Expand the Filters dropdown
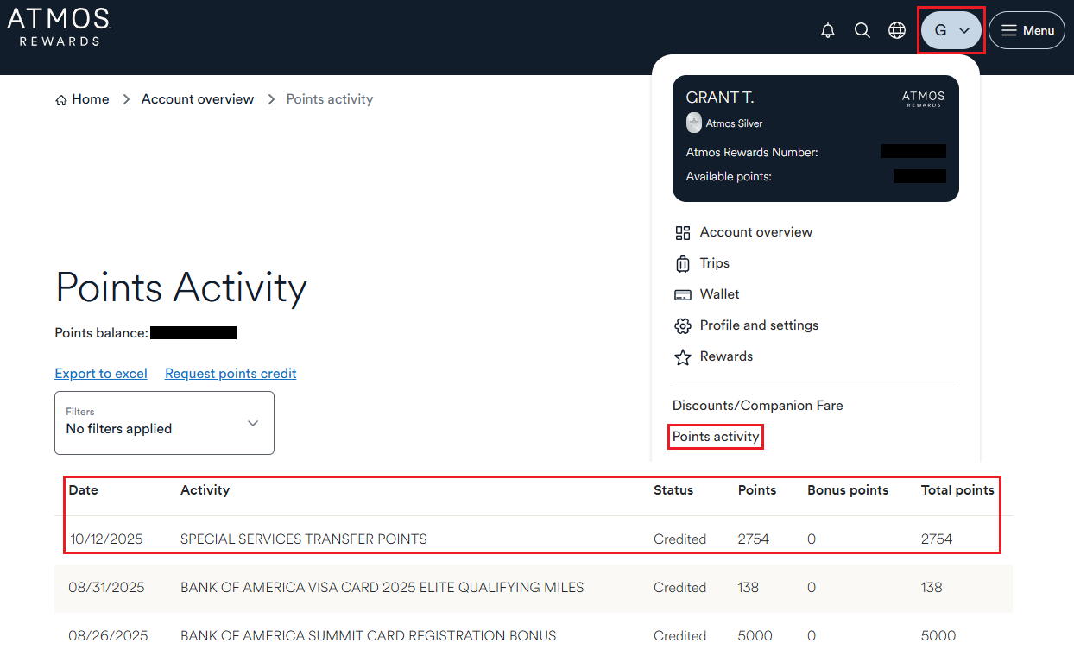This screenshot has height=656, width=1074. pos(164,423)
